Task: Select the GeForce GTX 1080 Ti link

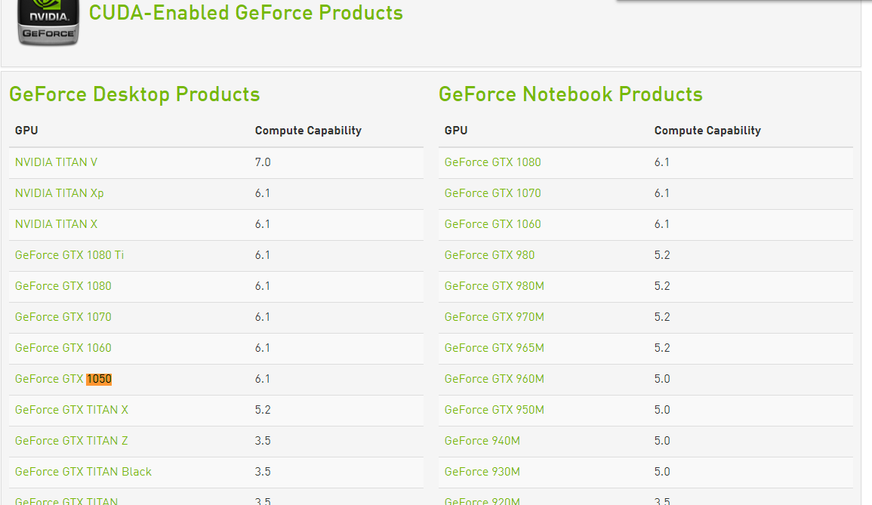Action: 69,255
